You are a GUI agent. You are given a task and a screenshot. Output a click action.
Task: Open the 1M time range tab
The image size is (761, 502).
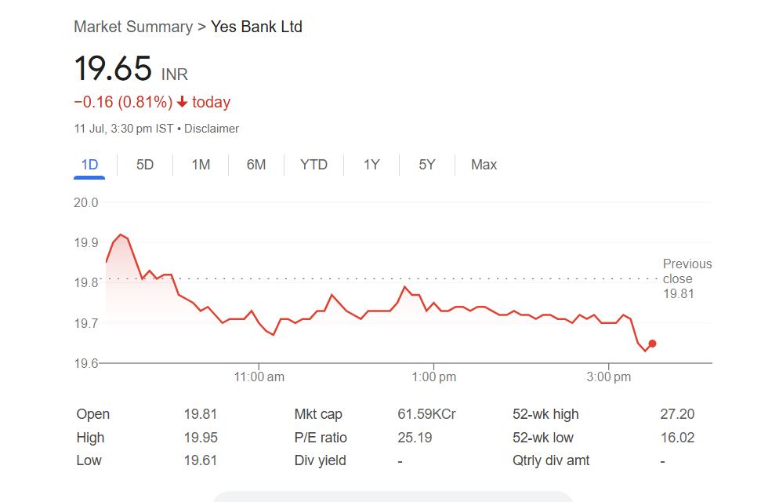pos(201,165)
